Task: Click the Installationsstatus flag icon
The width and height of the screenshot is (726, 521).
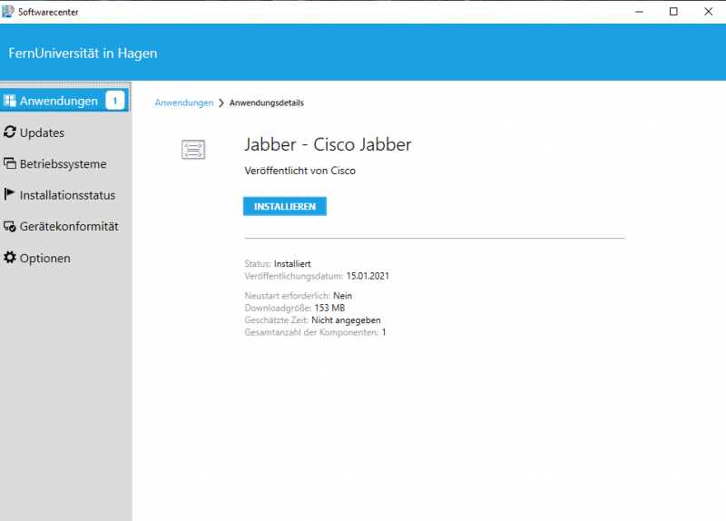Action: tap(9, 194)
